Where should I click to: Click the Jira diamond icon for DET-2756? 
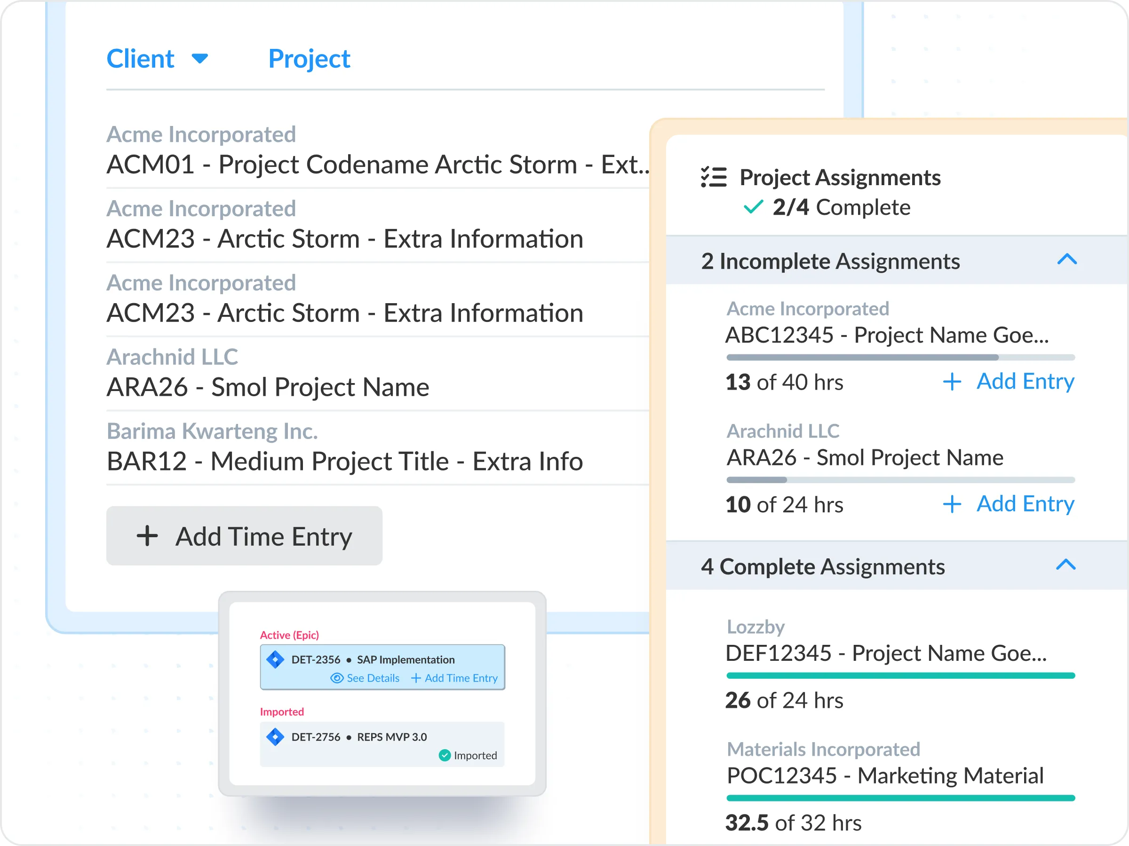click(x=275, y=736)
